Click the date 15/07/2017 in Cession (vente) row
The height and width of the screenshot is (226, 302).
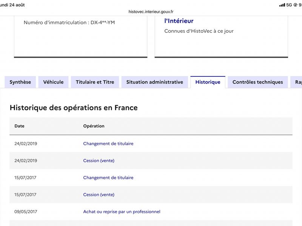[x=25, y=195]
